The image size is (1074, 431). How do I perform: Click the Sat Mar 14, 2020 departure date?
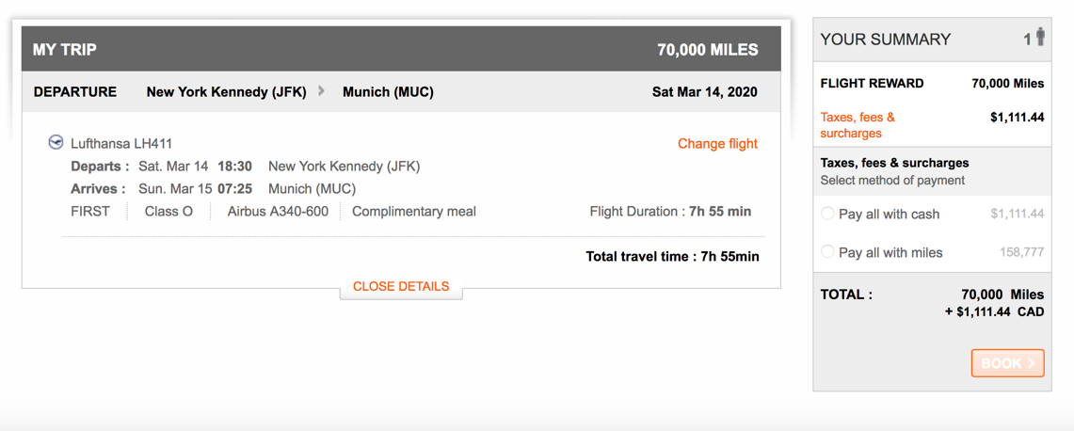coord(704,92)
